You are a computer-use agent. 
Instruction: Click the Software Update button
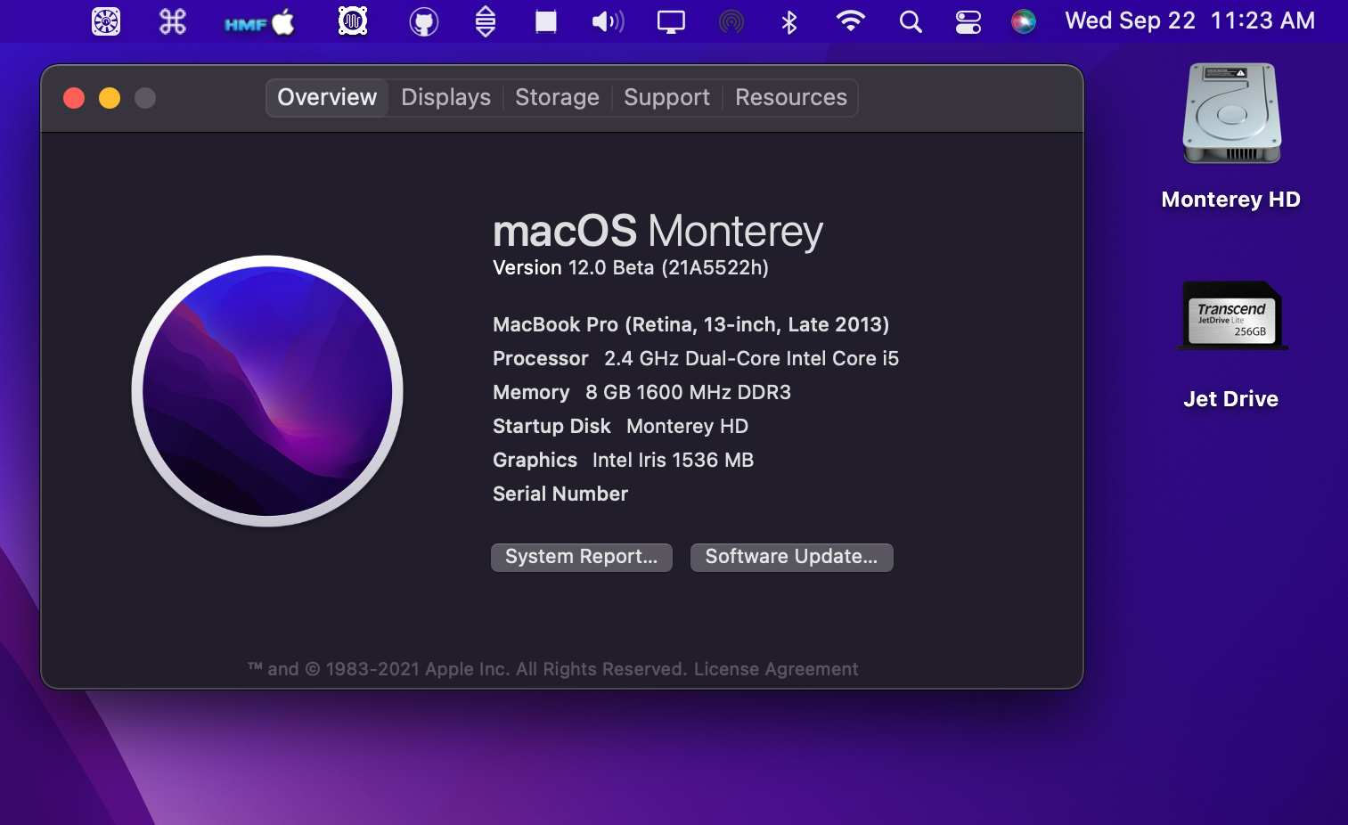point(792,557)
